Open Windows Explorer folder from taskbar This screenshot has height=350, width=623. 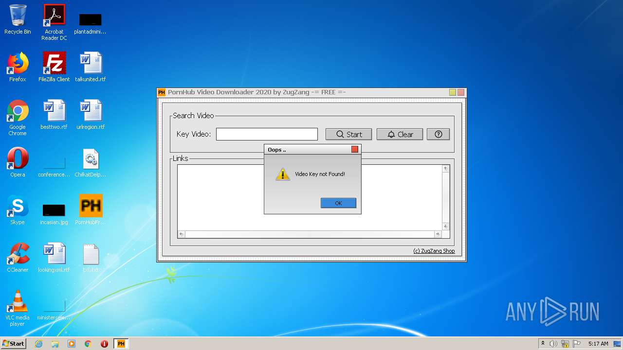(55, 344)
